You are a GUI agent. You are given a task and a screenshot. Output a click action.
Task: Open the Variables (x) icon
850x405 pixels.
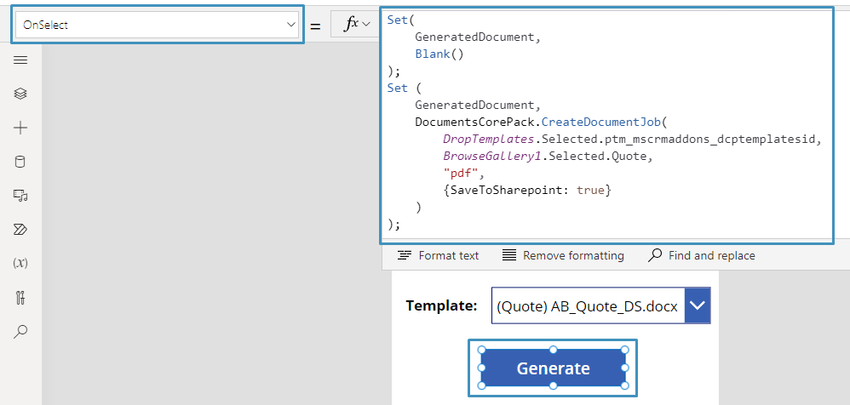(20, 263)
